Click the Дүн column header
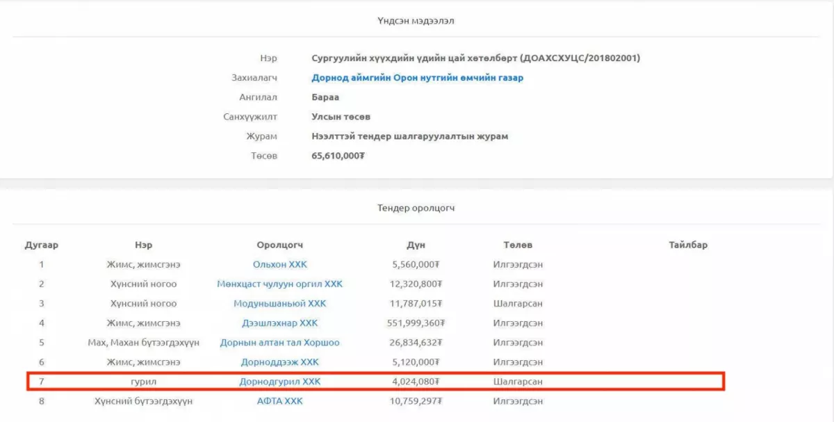This screenshot has width=834, height=422. 416,245
